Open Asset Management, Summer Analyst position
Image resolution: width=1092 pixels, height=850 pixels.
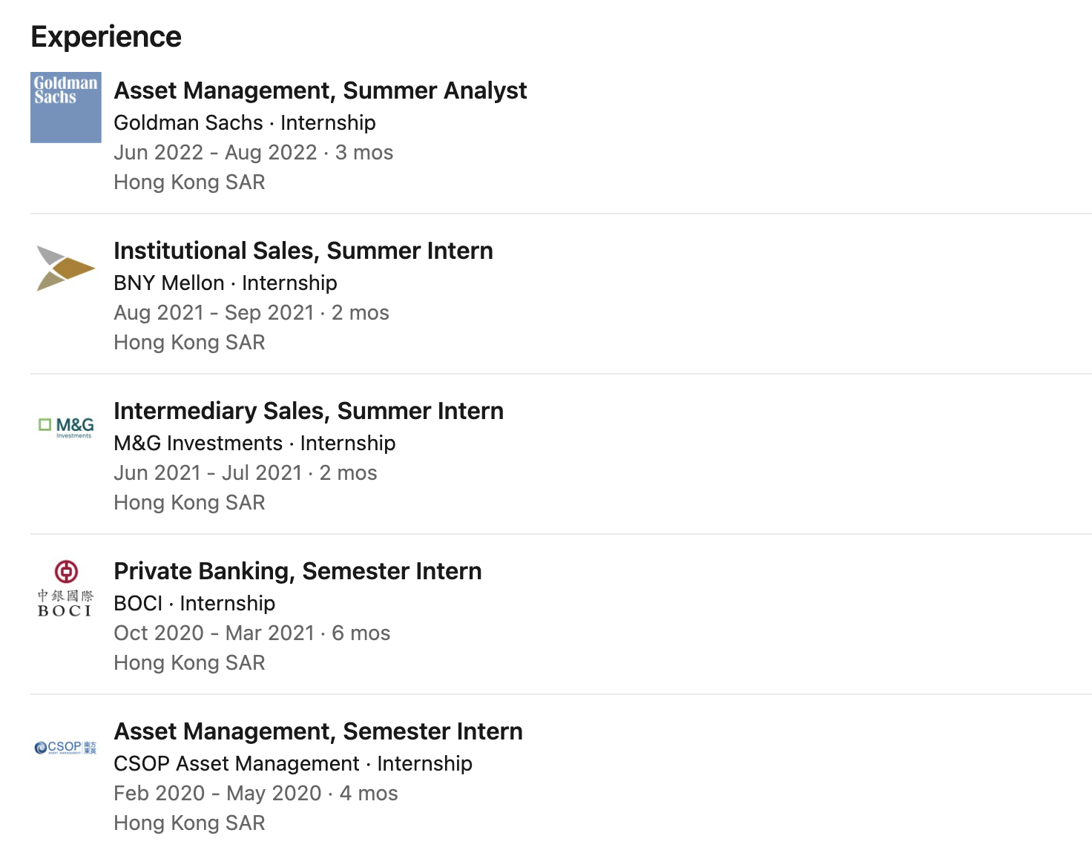point(320,90)
